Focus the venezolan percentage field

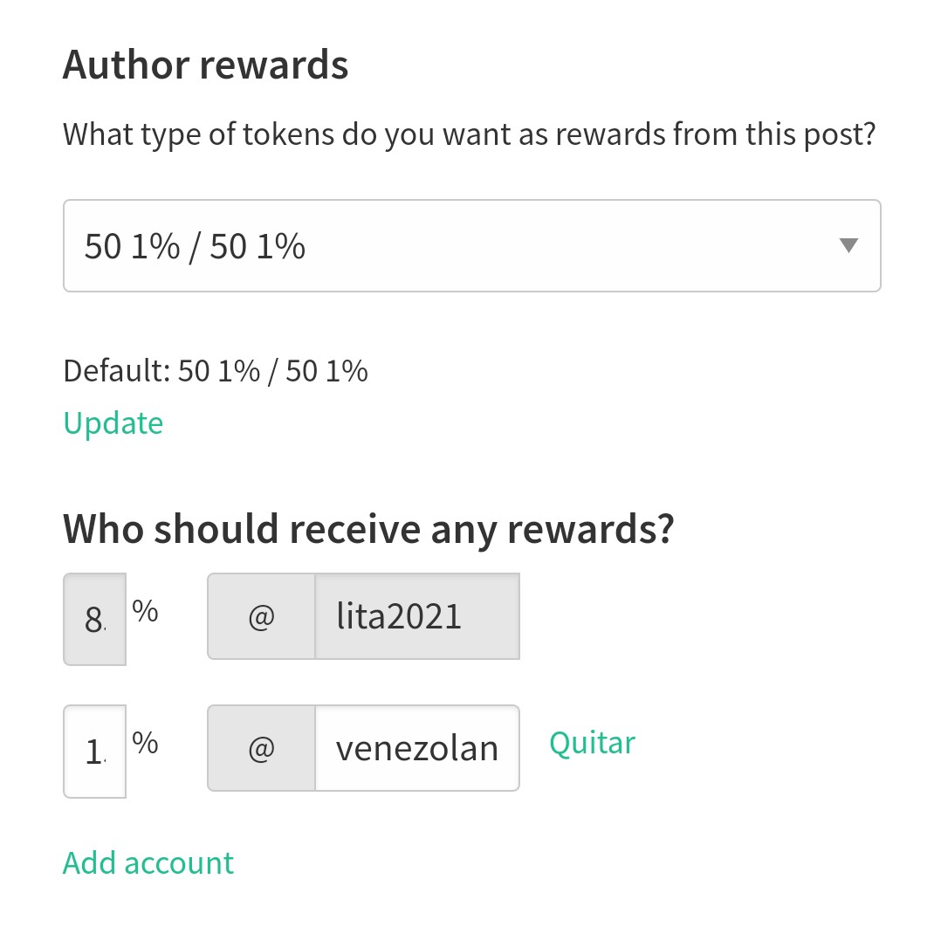click(x=94, y=752)
